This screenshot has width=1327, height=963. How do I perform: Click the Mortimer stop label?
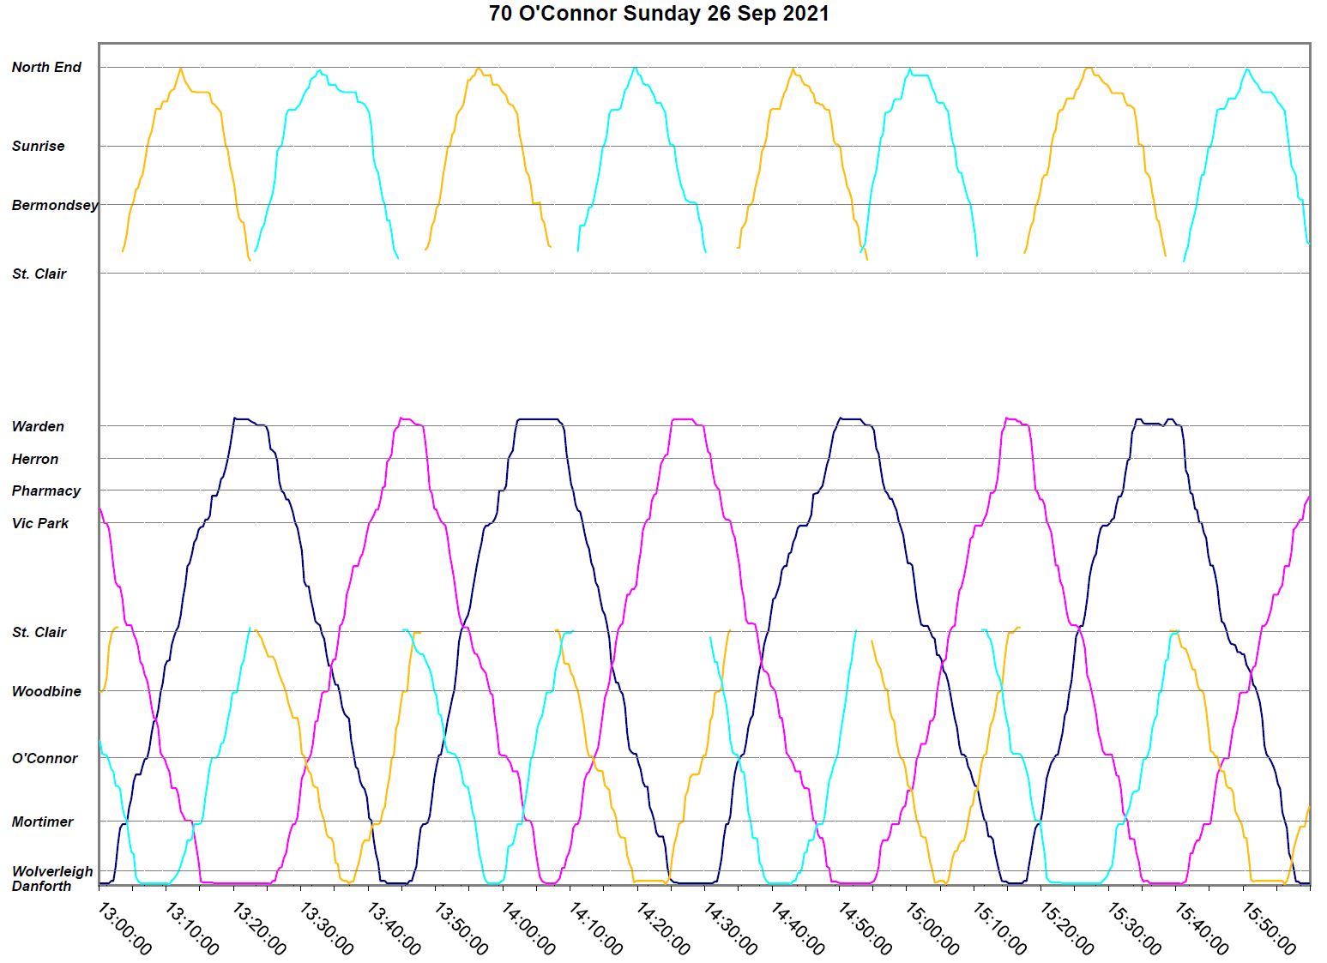pyautogui.click(x=43, y=822)
